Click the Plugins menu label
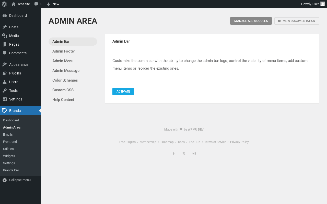 pyautogui.click(x=15, y=73)
